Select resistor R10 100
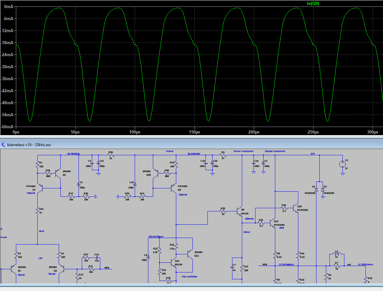The image size is (383, 291). (x=176, y=165)
